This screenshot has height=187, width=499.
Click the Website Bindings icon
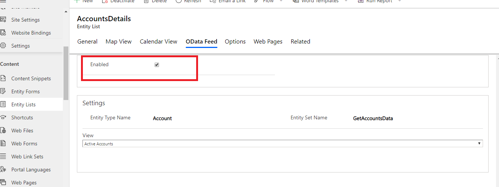click(x=3, y=33)
